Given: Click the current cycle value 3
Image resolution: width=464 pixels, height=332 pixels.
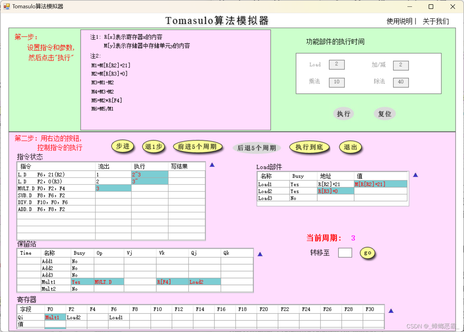Looking at the screenshot, I should (x=353, y=238).
